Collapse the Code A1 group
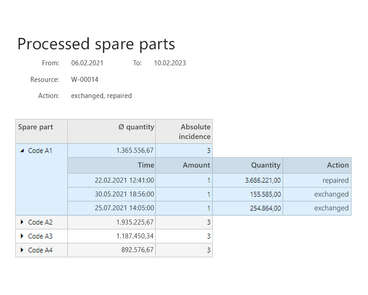Viewport: 368px width, 295px height. 21,150
